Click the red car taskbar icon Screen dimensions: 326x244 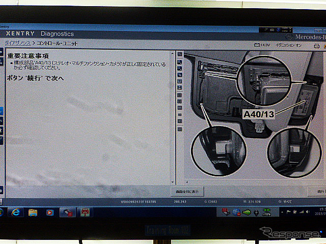pos(85,212)
